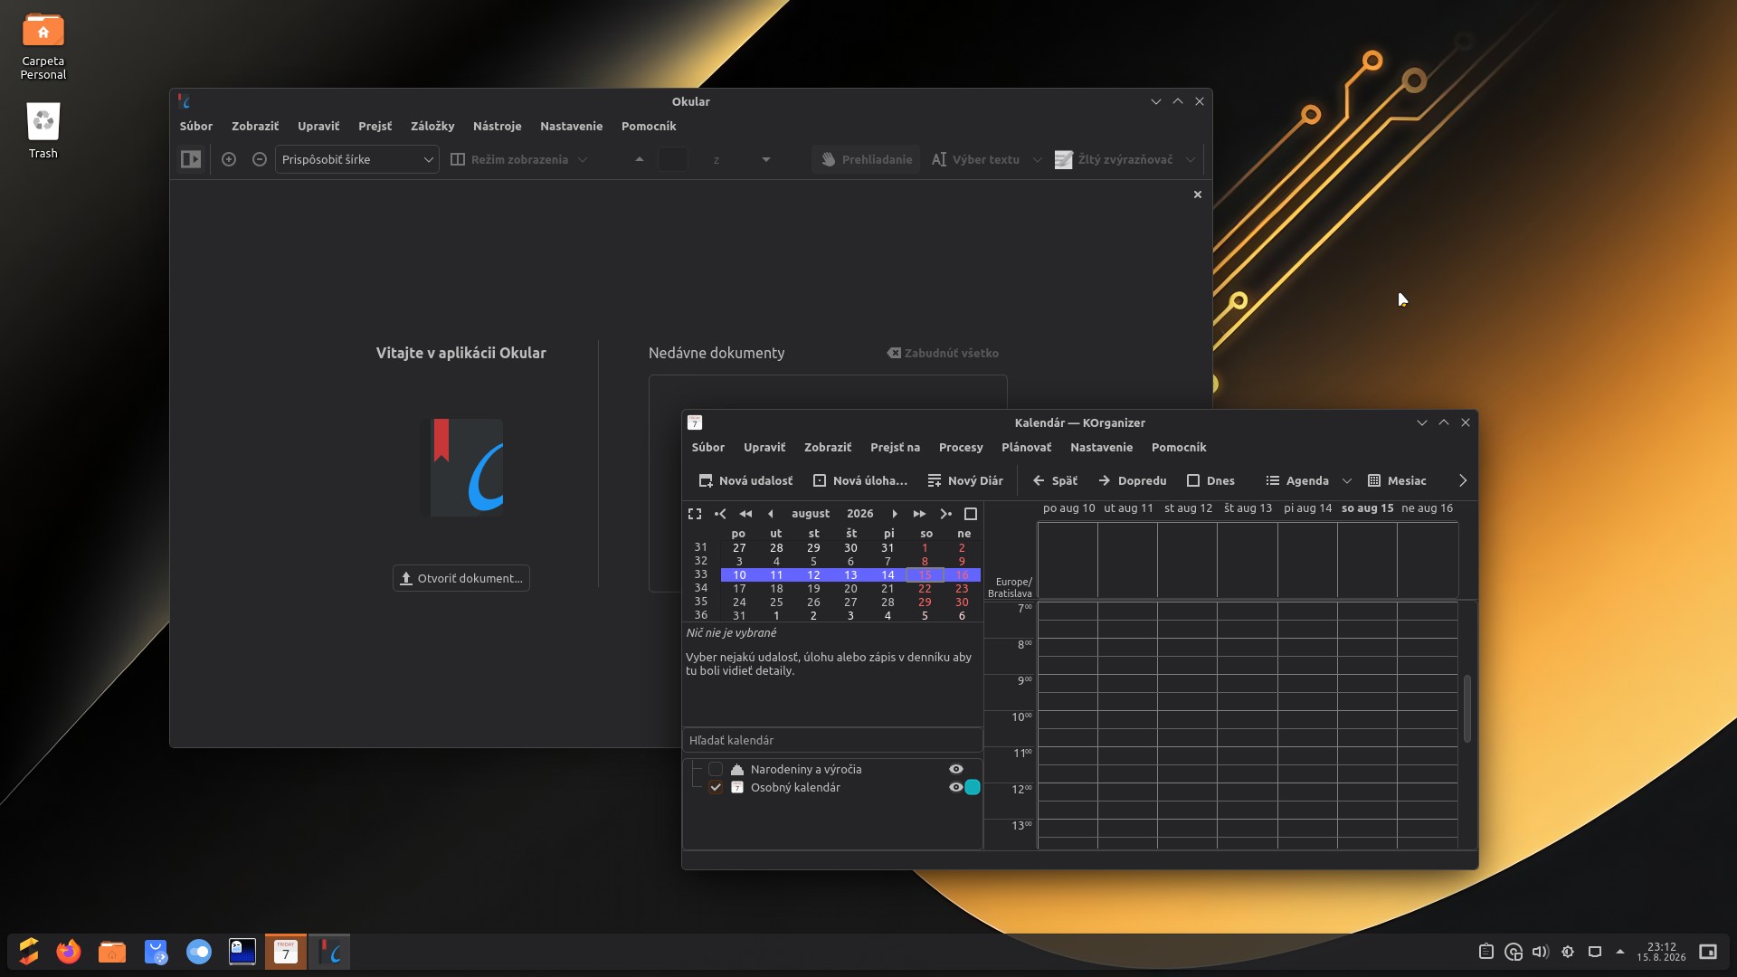Click the Okular zoom in icon
The width and height of the screenshot is (1737, 977).
click(x=229, y=160)
